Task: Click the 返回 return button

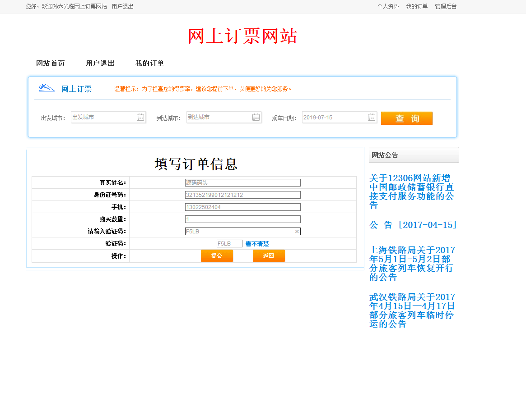Action: point(269,255)
